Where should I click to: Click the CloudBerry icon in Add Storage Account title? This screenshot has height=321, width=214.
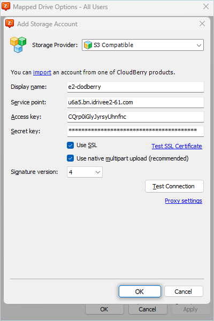pos(10,24)
